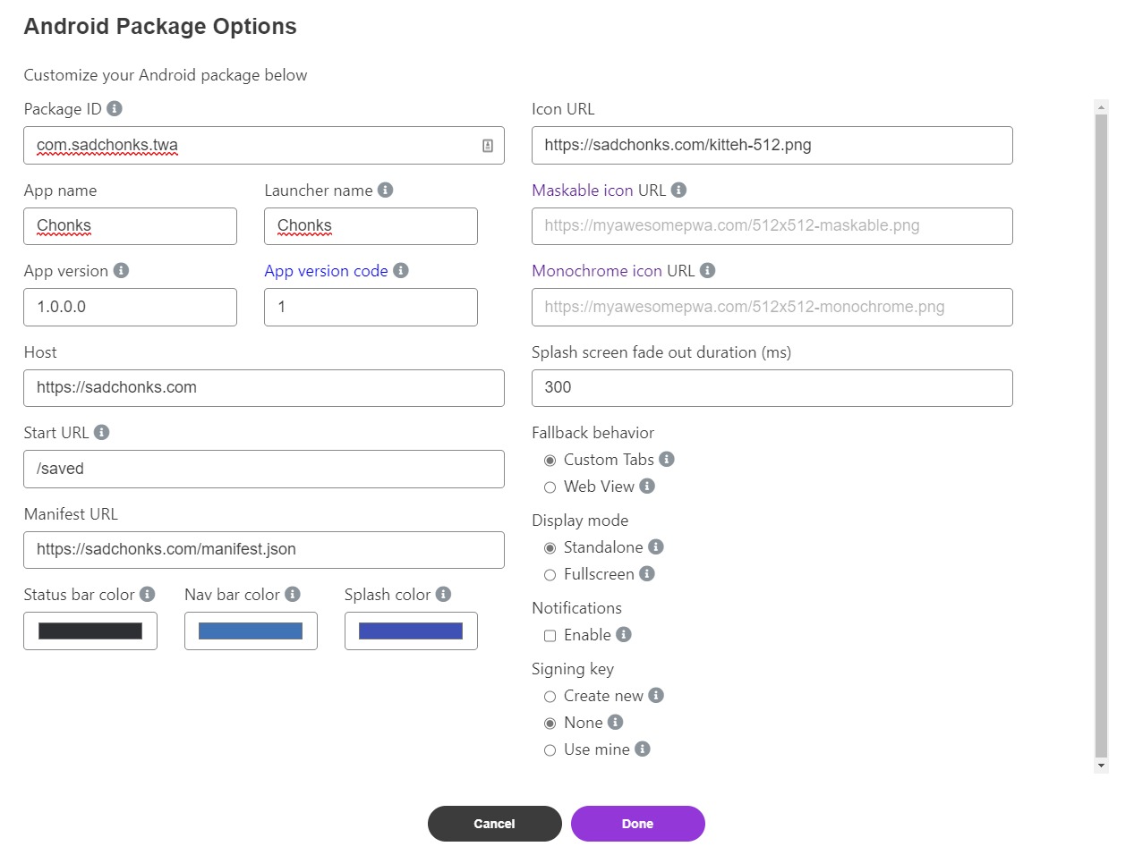Select the Web View fallback option

tap(550, 487)
